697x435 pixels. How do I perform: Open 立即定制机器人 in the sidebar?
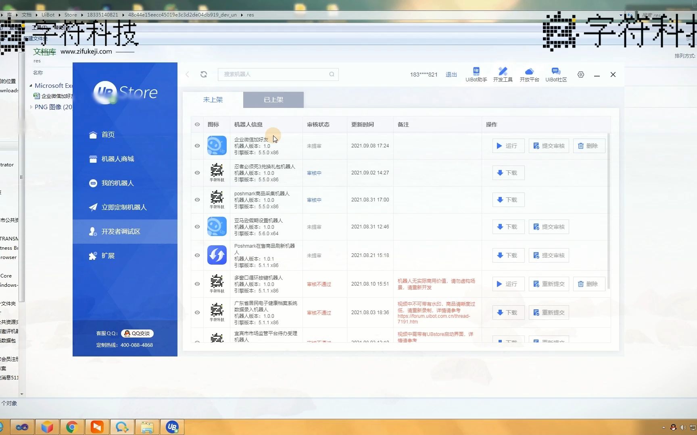(125, 207)
